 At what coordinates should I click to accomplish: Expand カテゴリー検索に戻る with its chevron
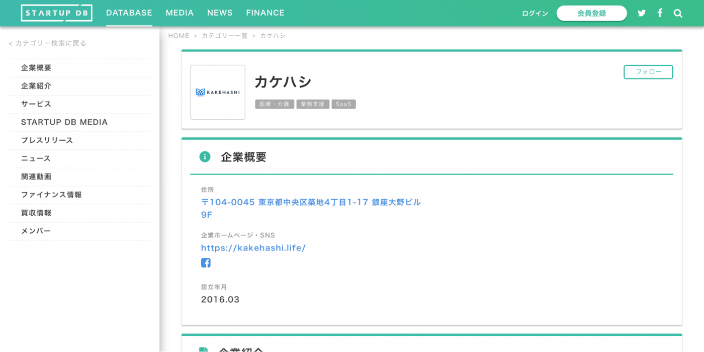(x=47, y=43)
